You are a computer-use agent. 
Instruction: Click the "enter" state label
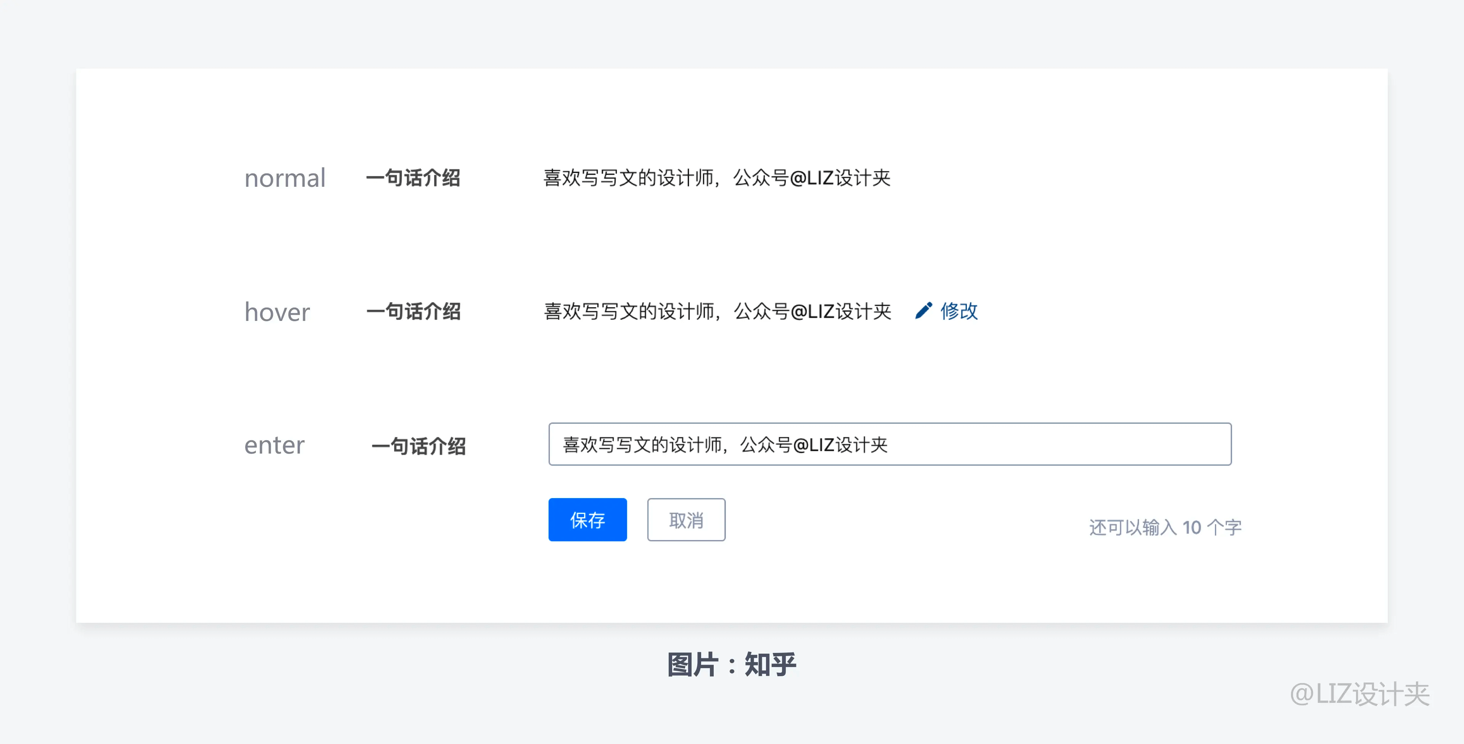pos(274,445)
